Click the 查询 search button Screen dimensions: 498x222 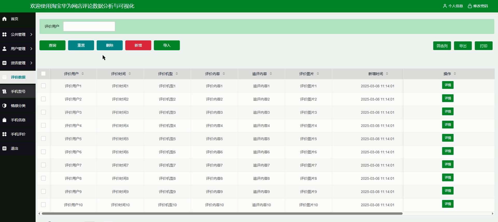tap(52, 45)
